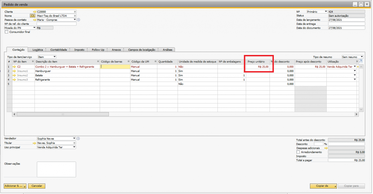This screenshot has width=373, height=194.
Task: Click the Copiar de button
Action: point(323,186)
